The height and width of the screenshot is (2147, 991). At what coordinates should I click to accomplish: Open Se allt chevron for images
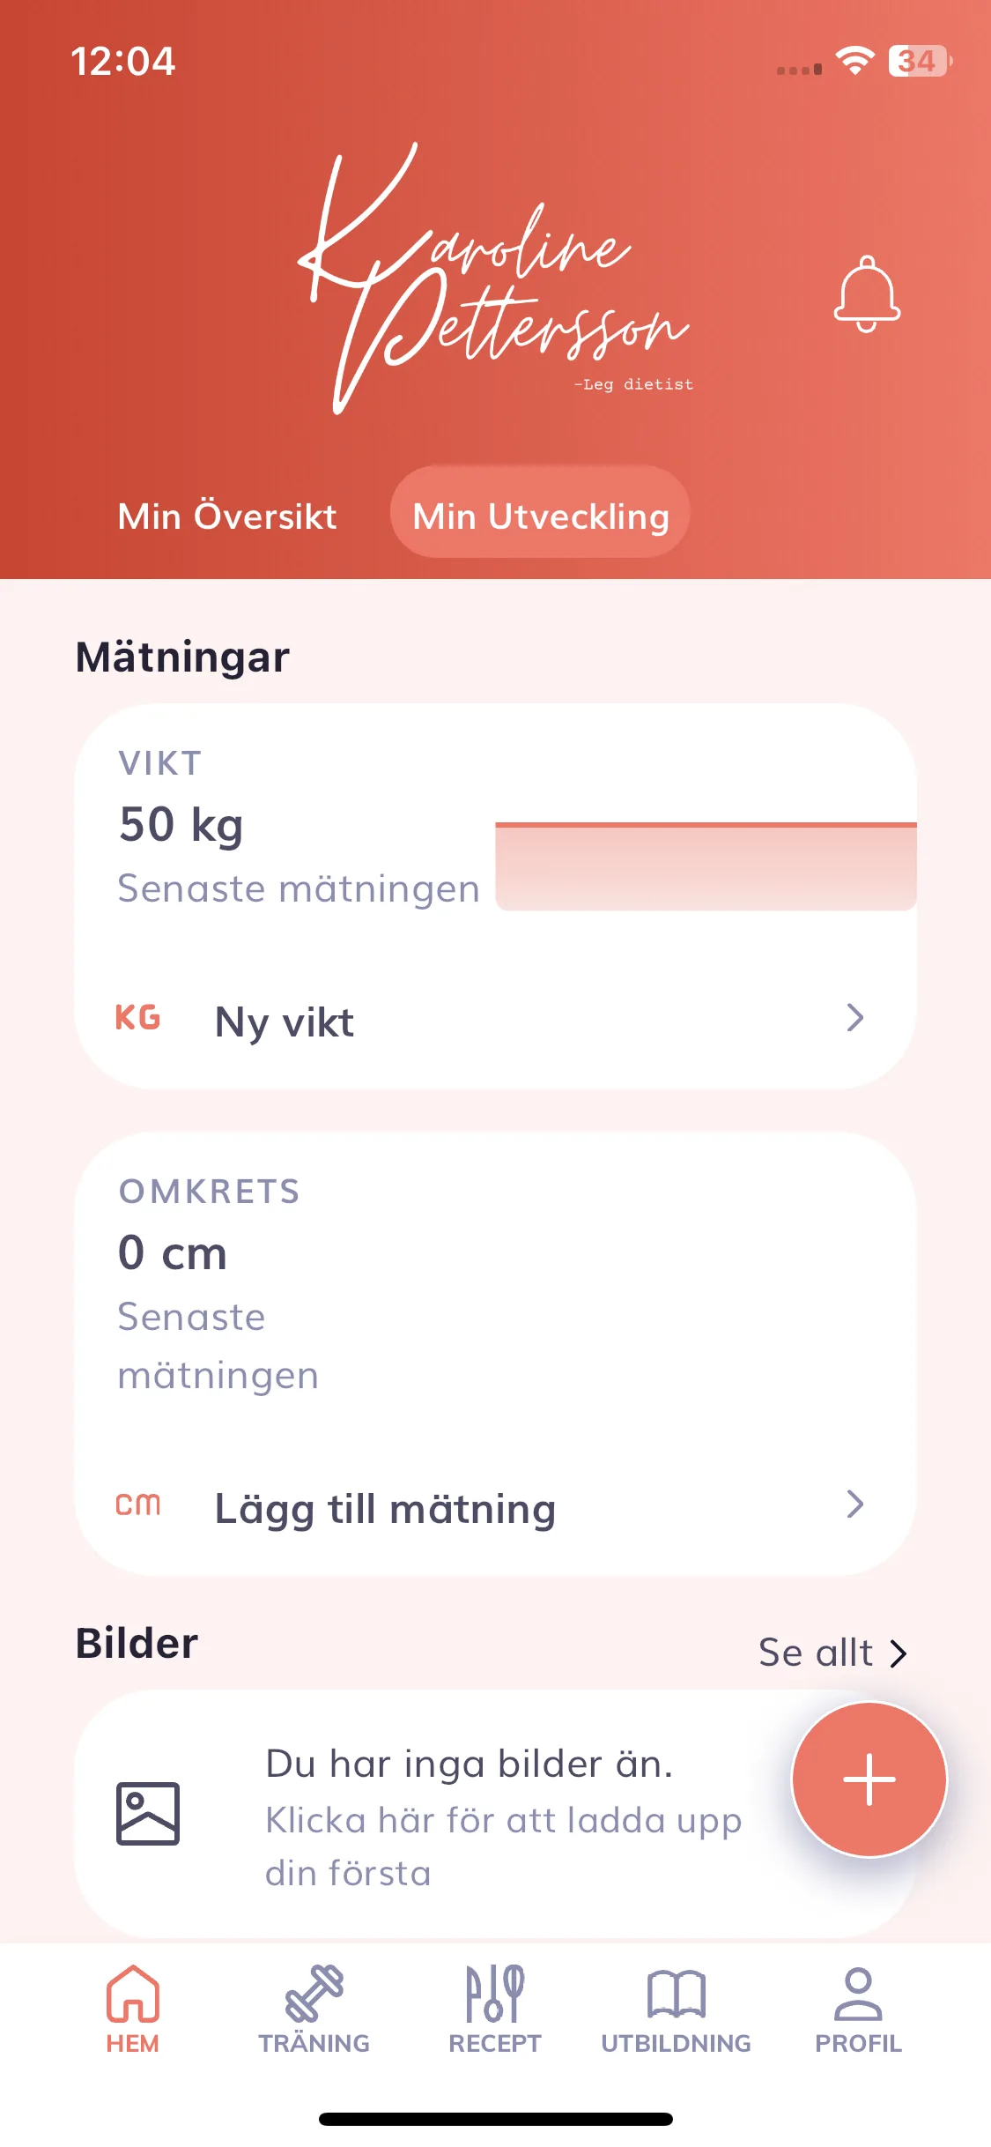pyautogui.click(x=898, y=1653)
